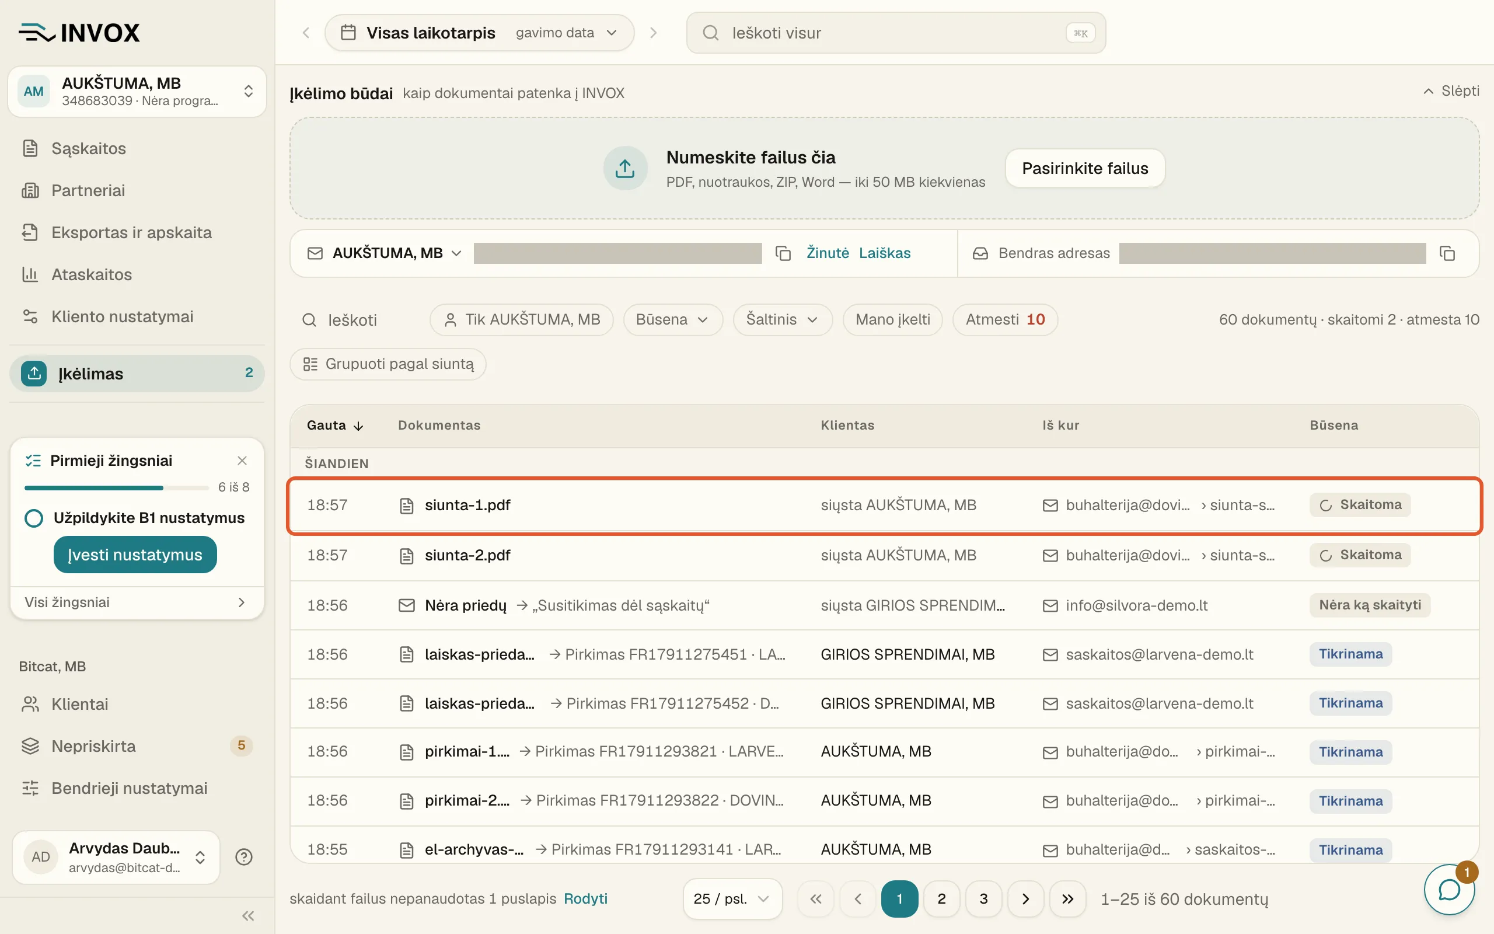
Task: Open the help question-mark icon
Action: click(244, 857)
